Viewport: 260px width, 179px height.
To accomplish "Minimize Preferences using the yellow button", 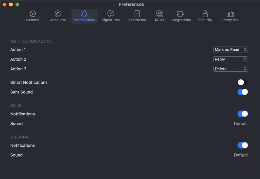I will [11, 5].
